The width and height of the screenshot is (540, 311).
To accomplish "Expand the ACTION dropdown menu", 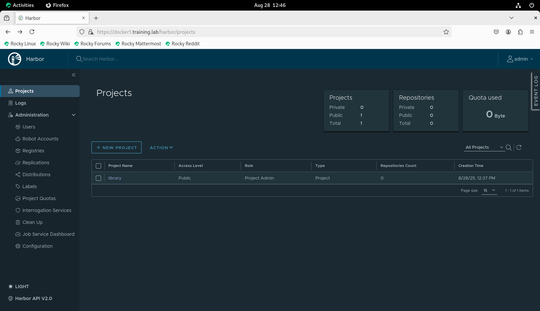I will click(x=161, y=148).
